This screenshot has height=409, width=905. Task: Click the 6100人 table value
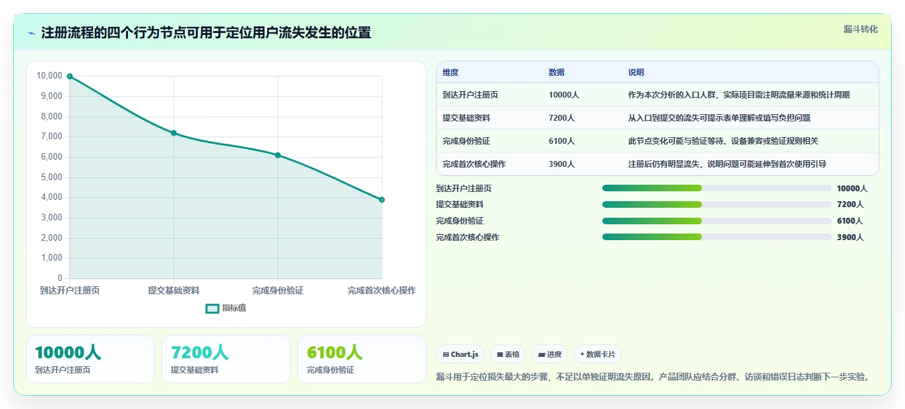(562, 141)
